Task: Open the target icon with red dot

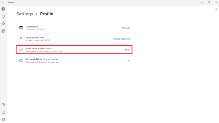Action: pyautogui.click(x=3, y=31)
